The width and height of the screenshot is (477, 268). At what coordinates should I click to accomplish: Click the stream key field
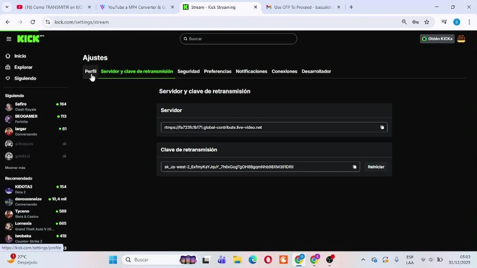(260, 167)
